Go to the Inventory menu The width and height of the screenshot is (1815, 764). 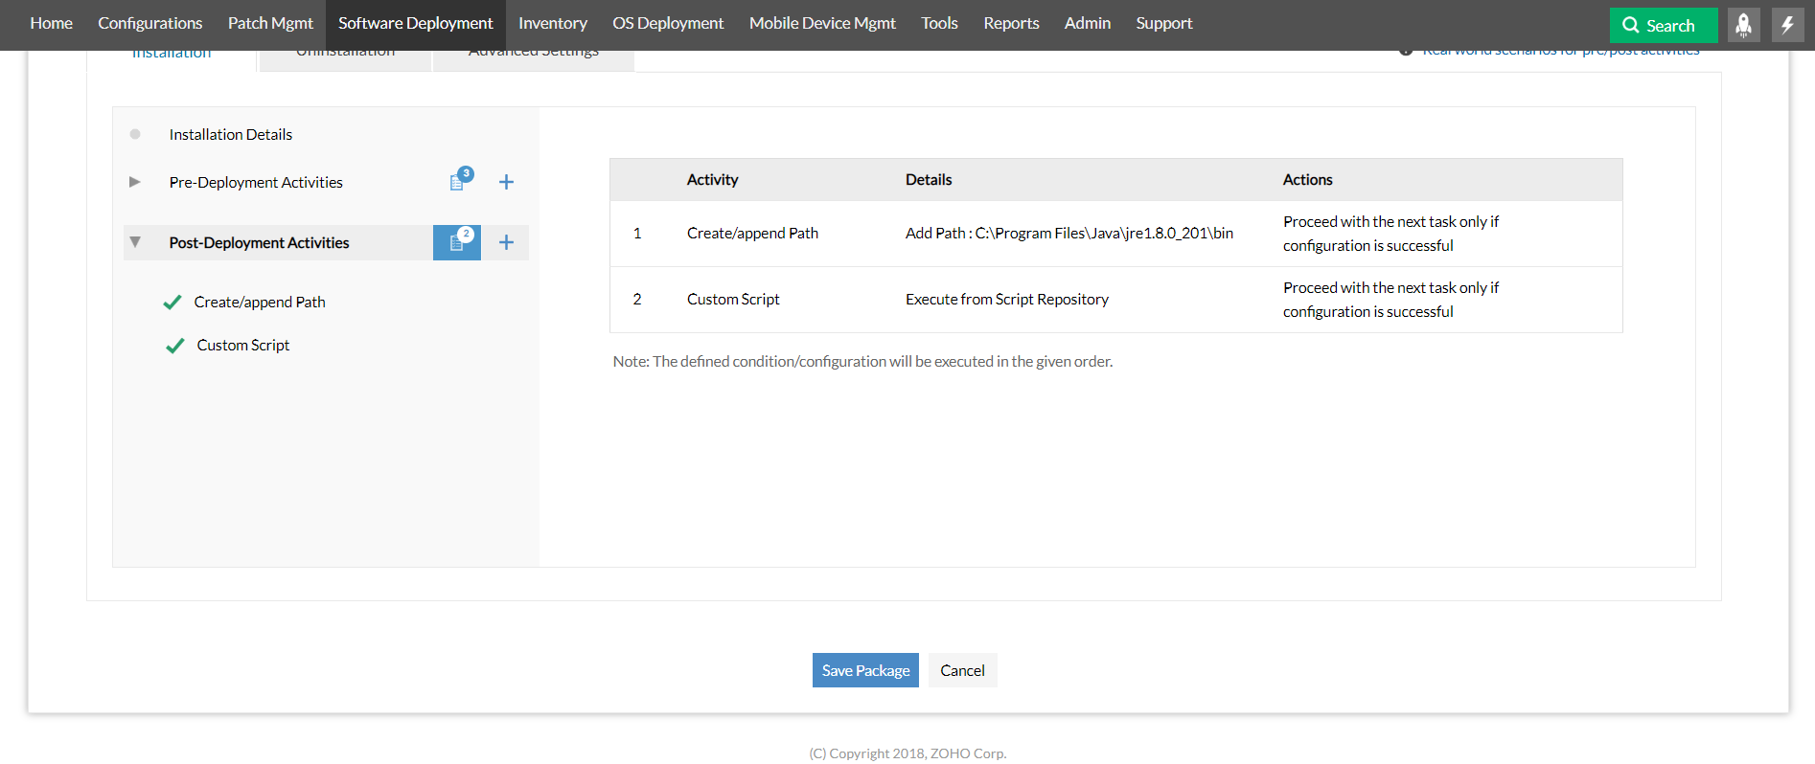pyautogui.click(x=552, y=23)
